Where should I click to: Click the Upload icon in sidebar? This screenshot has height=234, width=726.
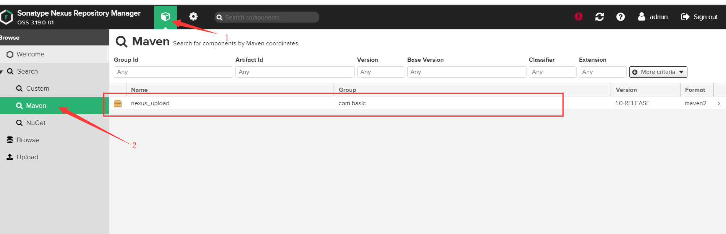click(x=10, y=157)
